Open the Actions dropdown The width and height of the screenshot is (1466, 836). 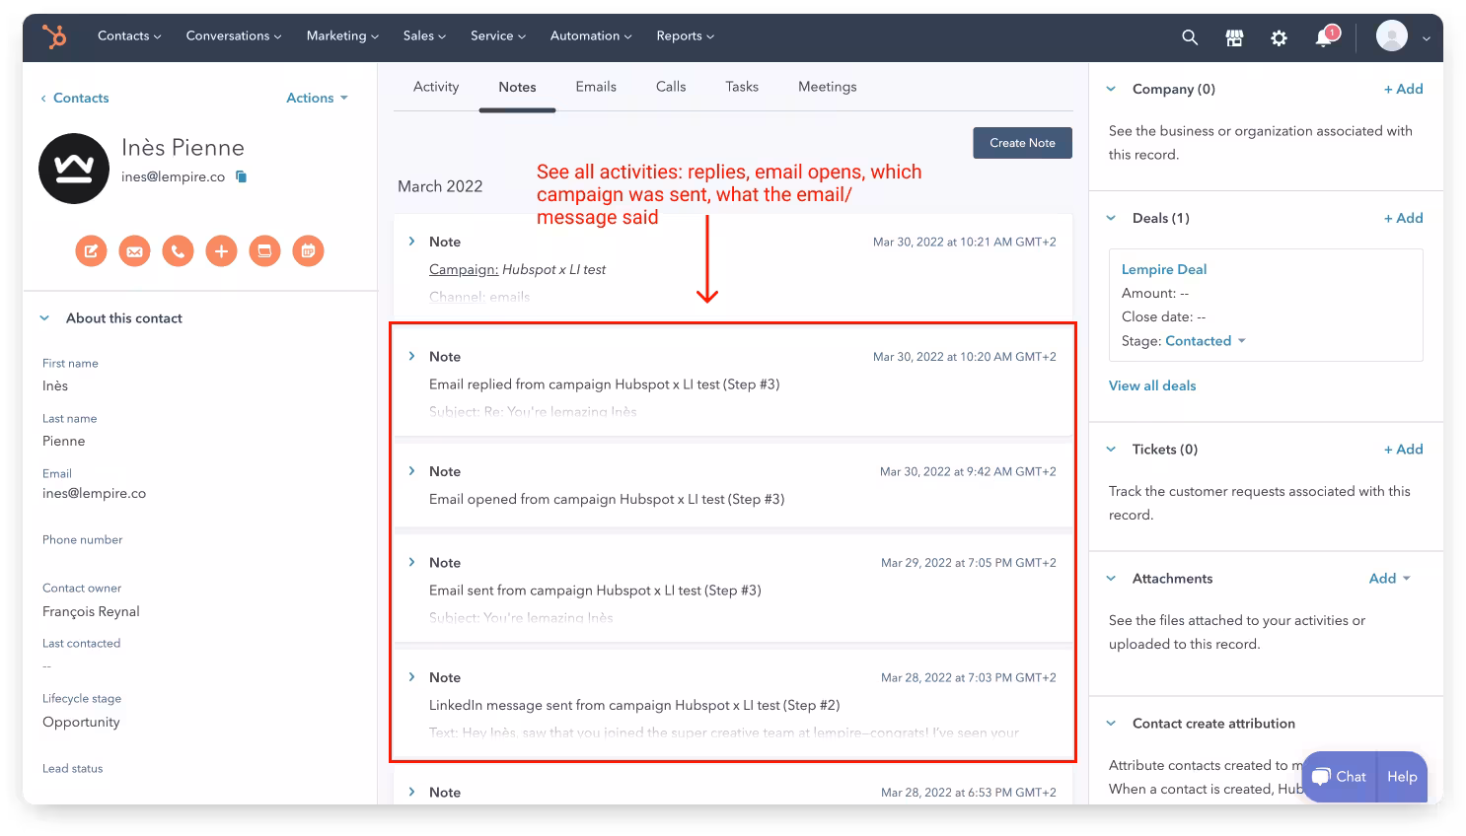click(317, 98)
